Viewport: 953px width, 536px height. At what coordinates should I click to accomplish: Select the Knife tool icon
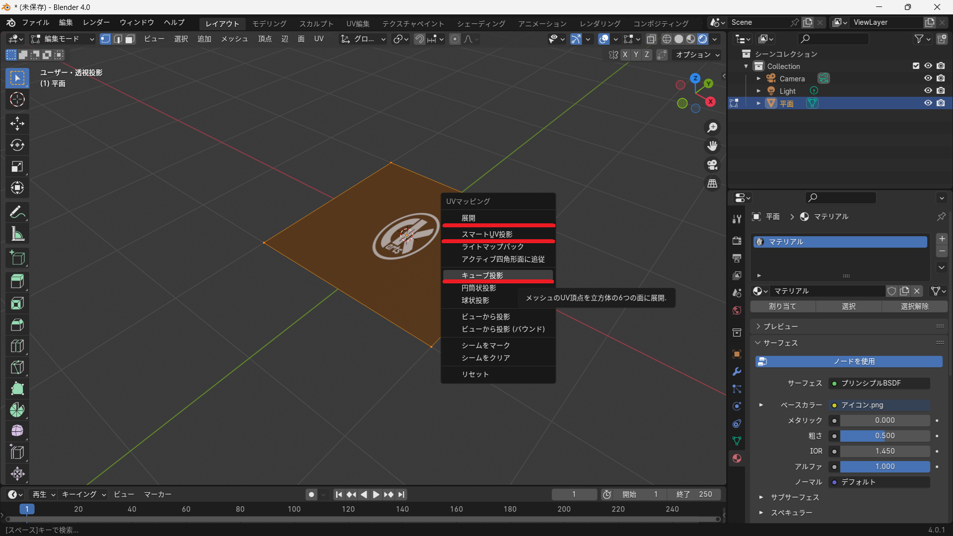(x=17, y=367)
